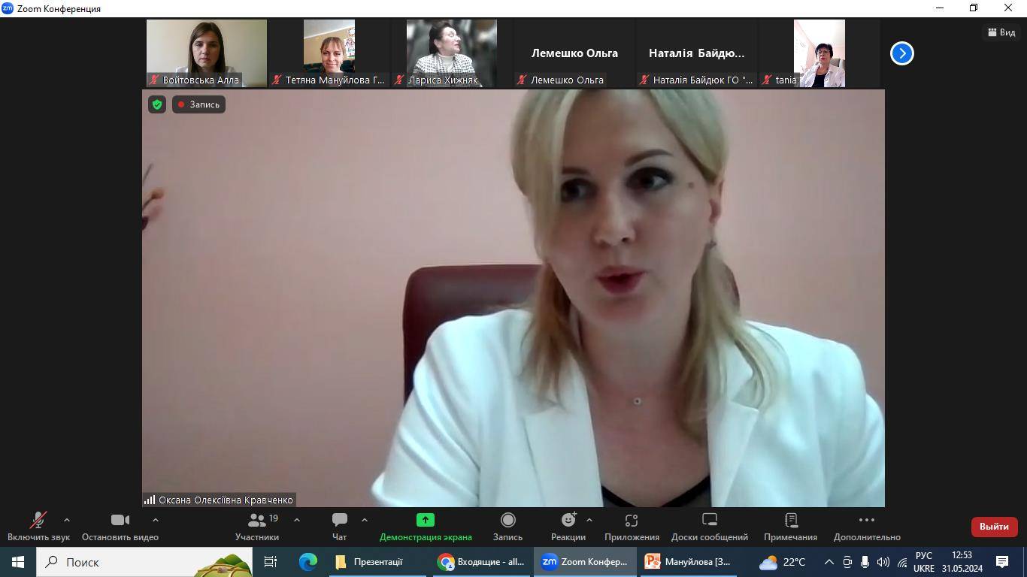Click speaker name Оксана Олексіївна Кравченко
1027x577 pixels.
coord(226,500)
